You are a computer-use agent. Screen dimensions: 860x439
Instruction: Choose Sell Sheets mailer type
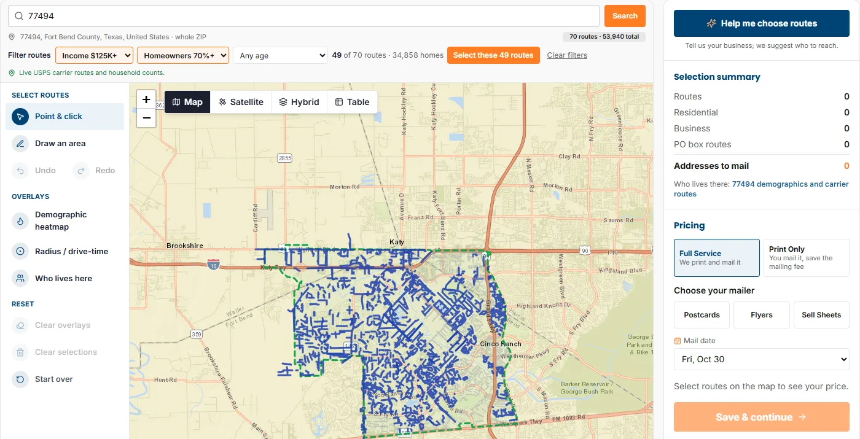pos(821,315)
